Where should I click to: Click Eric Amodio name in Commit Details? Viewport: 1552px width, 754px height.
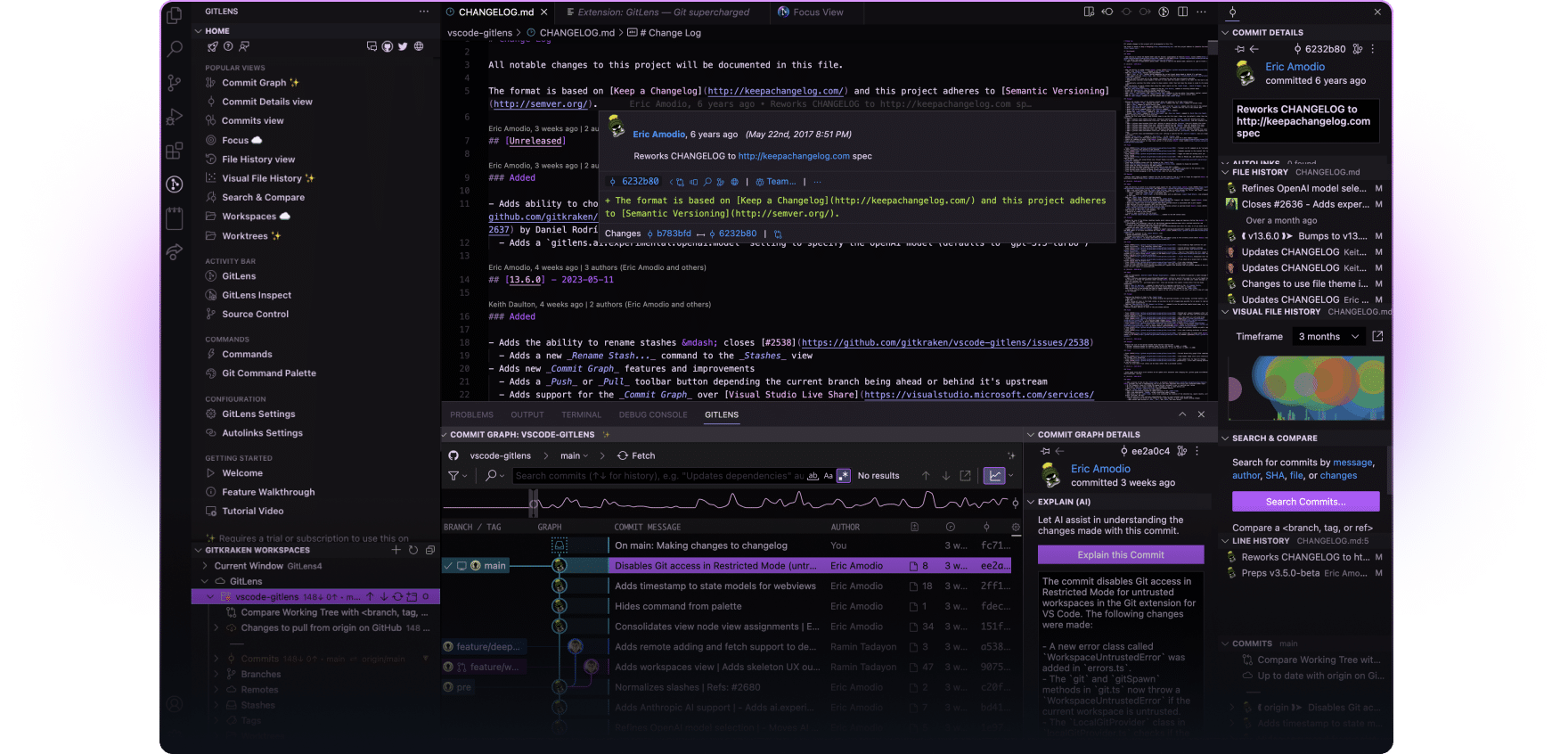(x=1295, y=67)
